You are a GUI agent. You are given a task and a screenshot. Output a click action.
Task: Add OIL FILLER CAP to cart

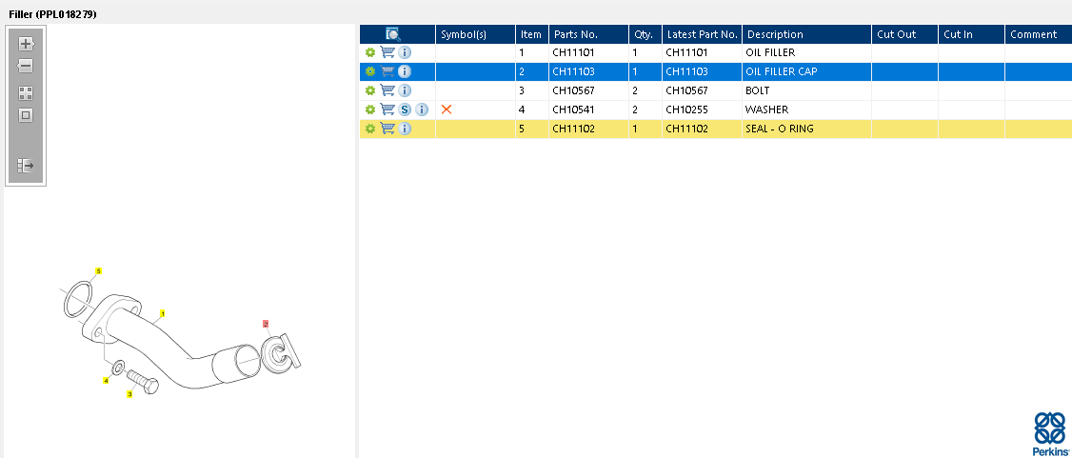[387, 71]
